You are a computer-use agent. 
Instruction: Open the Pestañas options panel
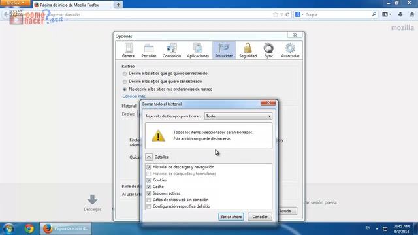pyautogui.click(x=149, y=50)
